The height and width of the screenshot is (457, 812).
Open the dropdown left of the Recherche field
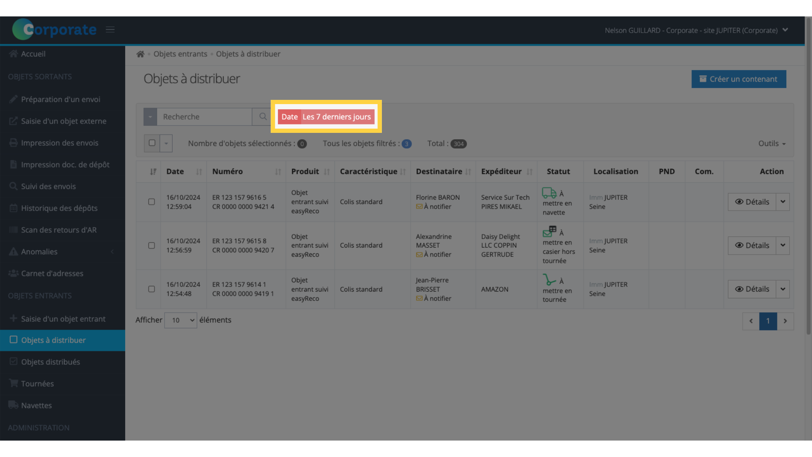150,117
